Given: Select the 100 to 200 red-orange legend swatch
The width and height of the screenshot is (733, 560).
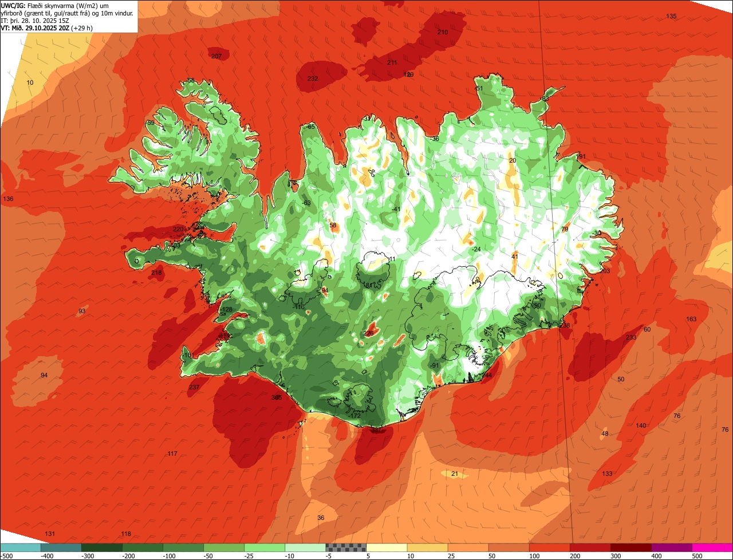Looking at the screenshot, I should 549,547.
